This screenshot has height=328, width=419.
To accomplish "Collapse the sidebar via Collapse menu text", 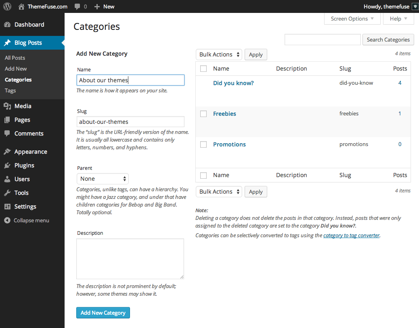I will tap(31, 220).
